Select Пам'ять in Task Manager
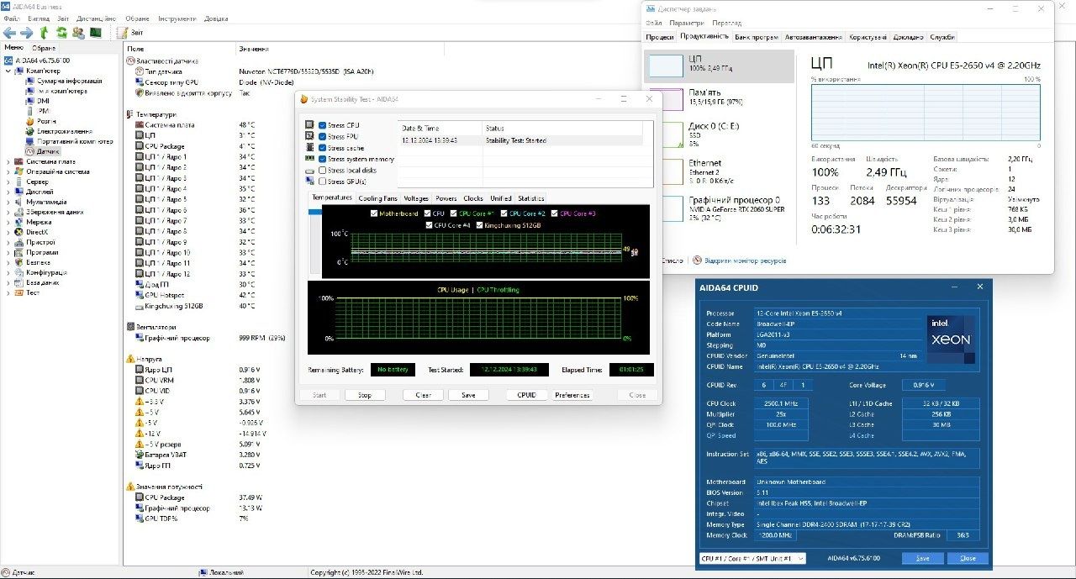The image size is (1076, 579). click(x=719, y=97)
